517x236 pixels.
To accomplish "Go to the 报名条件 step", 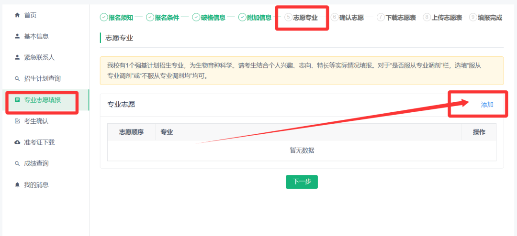I will 163,18.
